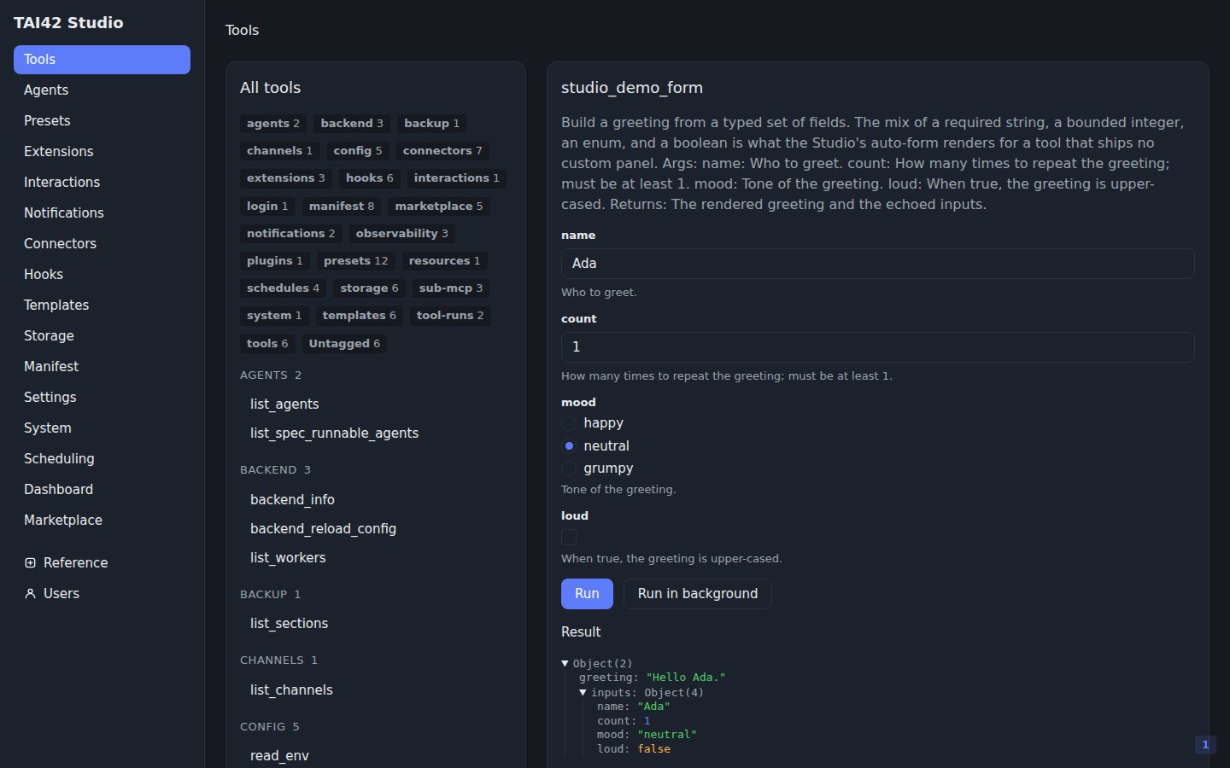Open the Interactions page
This screenshot has width=1230, height=768.
click(102, 183)
